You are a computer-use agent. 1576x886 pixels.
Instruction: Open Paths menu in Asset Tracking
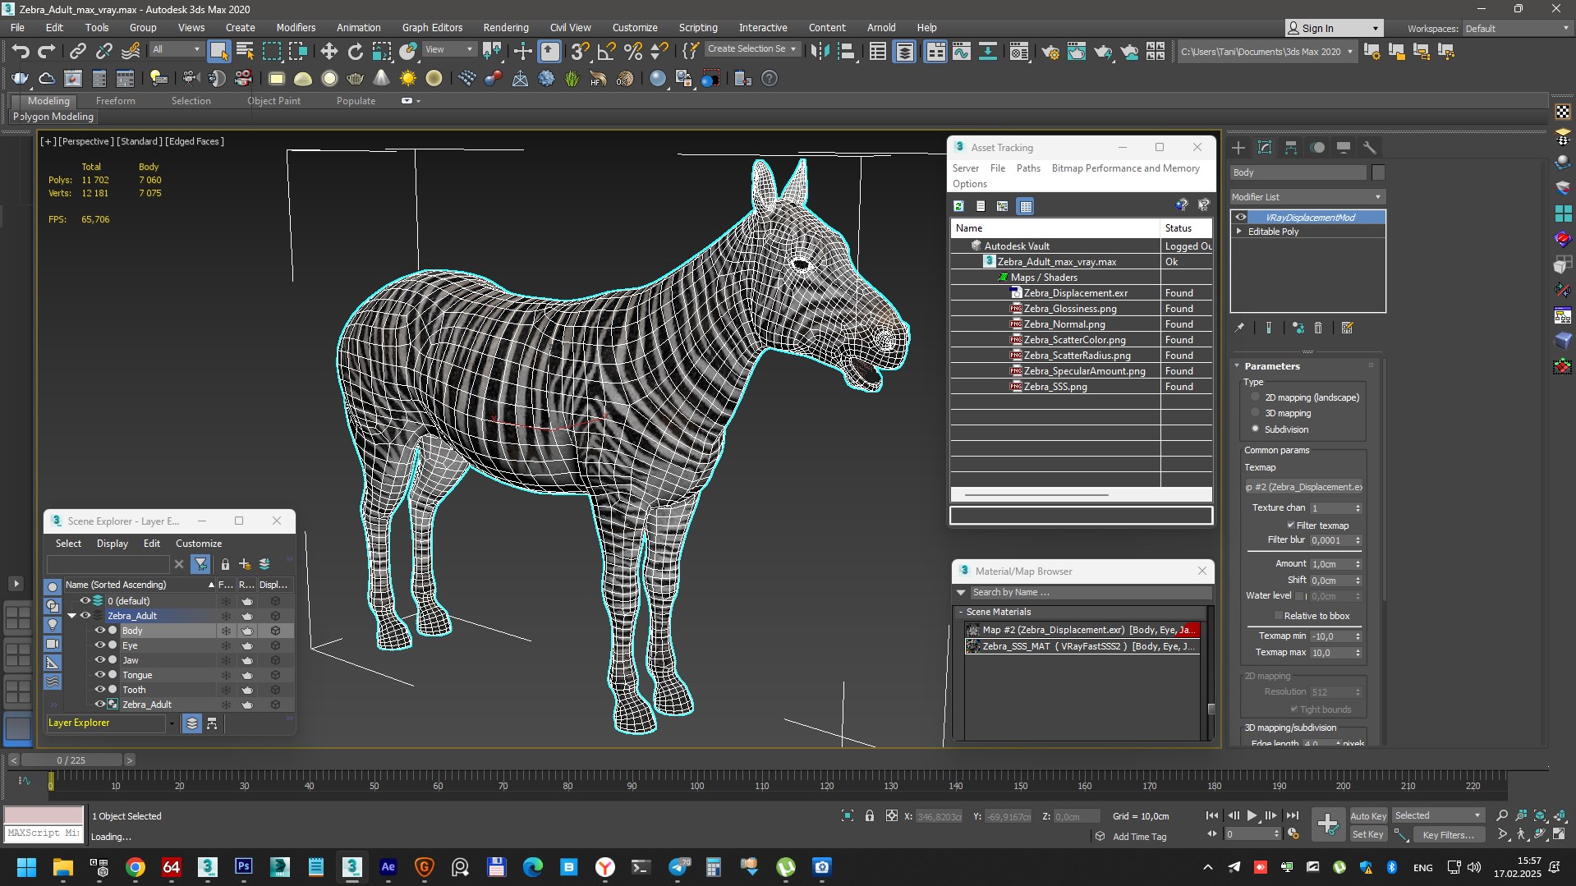click(1028, 168)
